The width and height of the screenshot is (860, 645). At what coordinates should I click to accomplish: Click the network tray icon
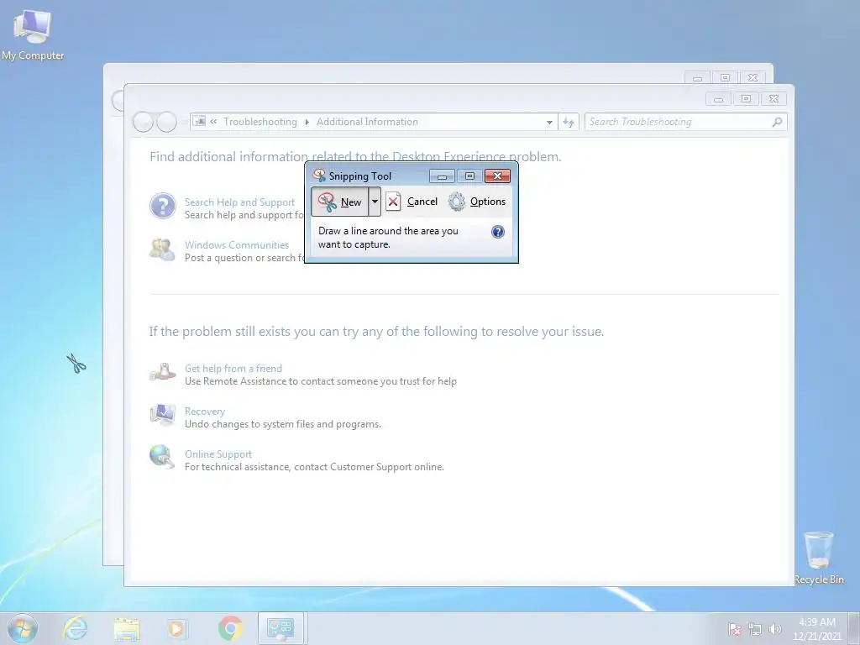(755, 629)
